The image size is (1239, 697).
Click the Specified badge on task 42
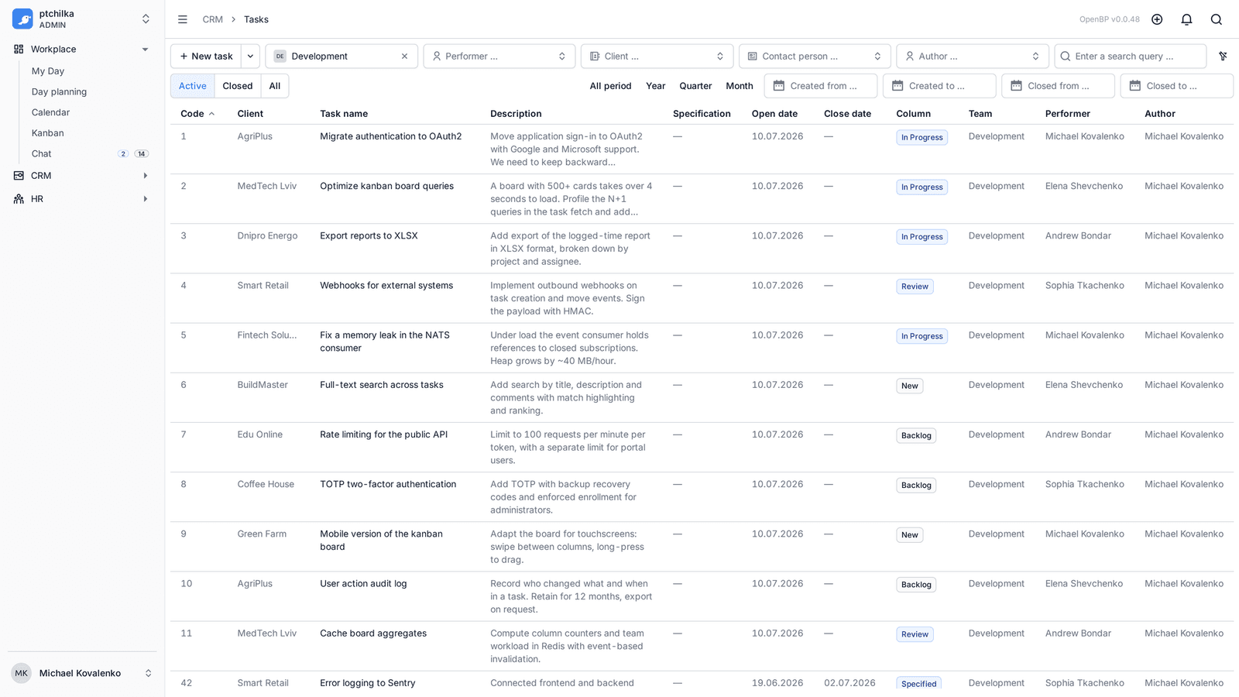coord(919,684)
